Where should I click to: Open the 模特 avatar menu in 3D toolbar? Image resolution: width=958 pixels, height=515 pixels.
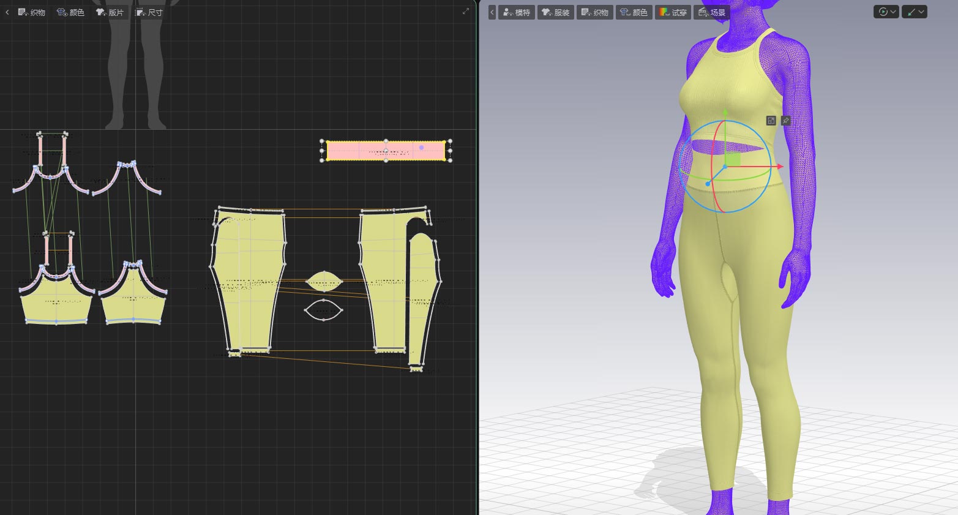click(517, 12)
